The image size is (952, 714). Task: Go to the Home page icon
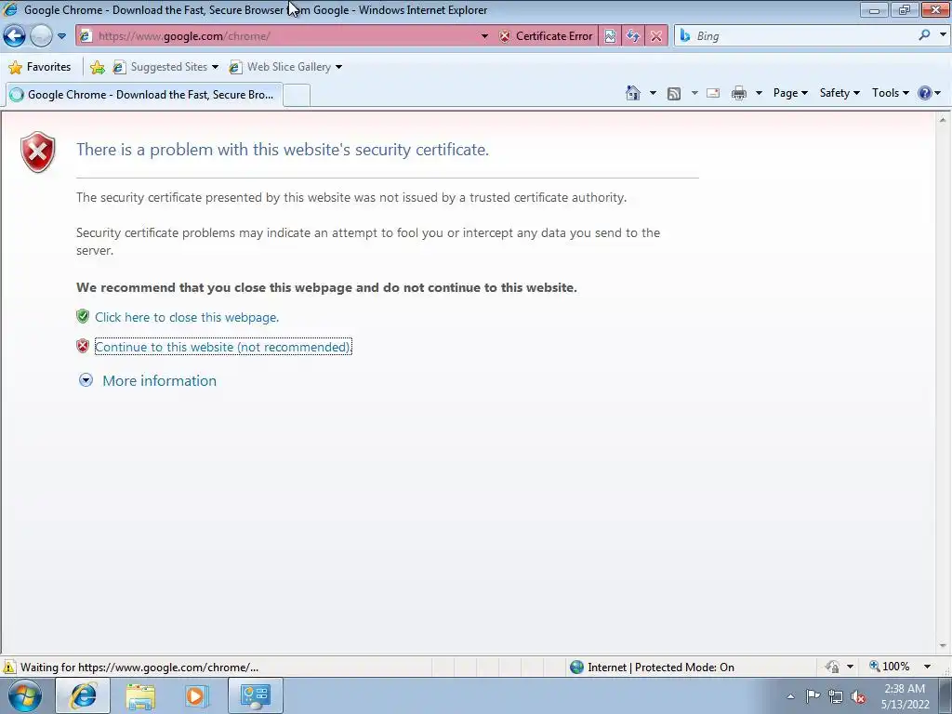[x=633, y=93]
